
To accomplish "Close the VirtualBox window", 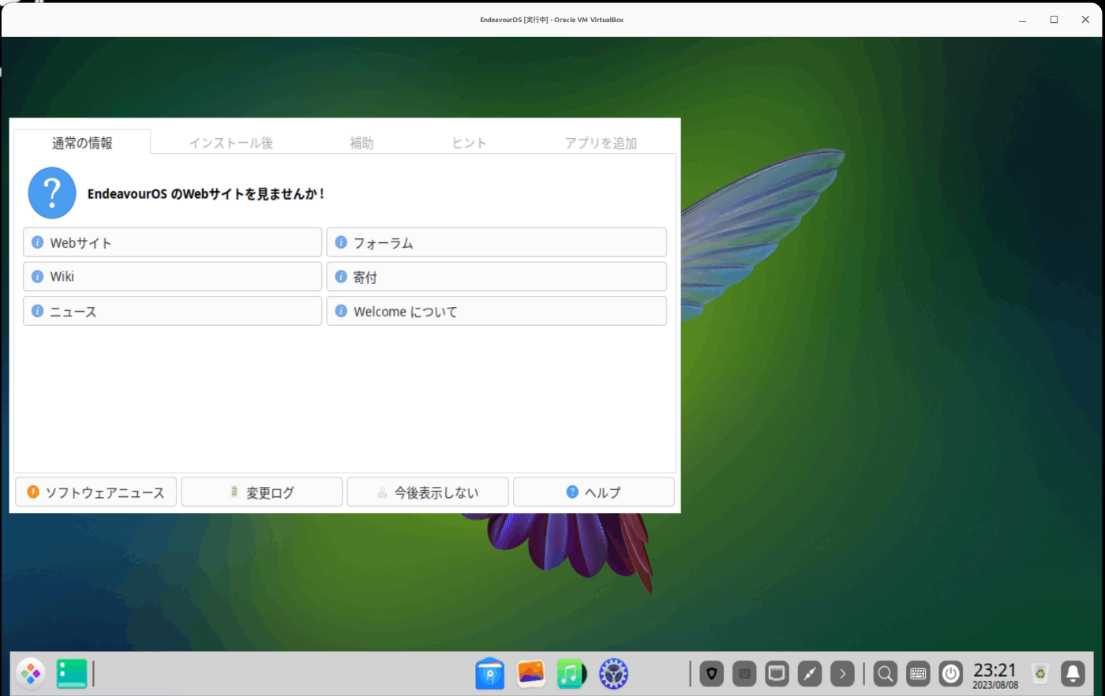I will pyautogui.click(x=1085, y=20).
